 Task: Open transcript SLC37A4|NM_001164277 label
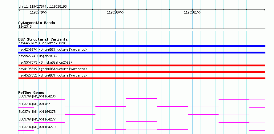pyautogui.click(x=37, y=119)
